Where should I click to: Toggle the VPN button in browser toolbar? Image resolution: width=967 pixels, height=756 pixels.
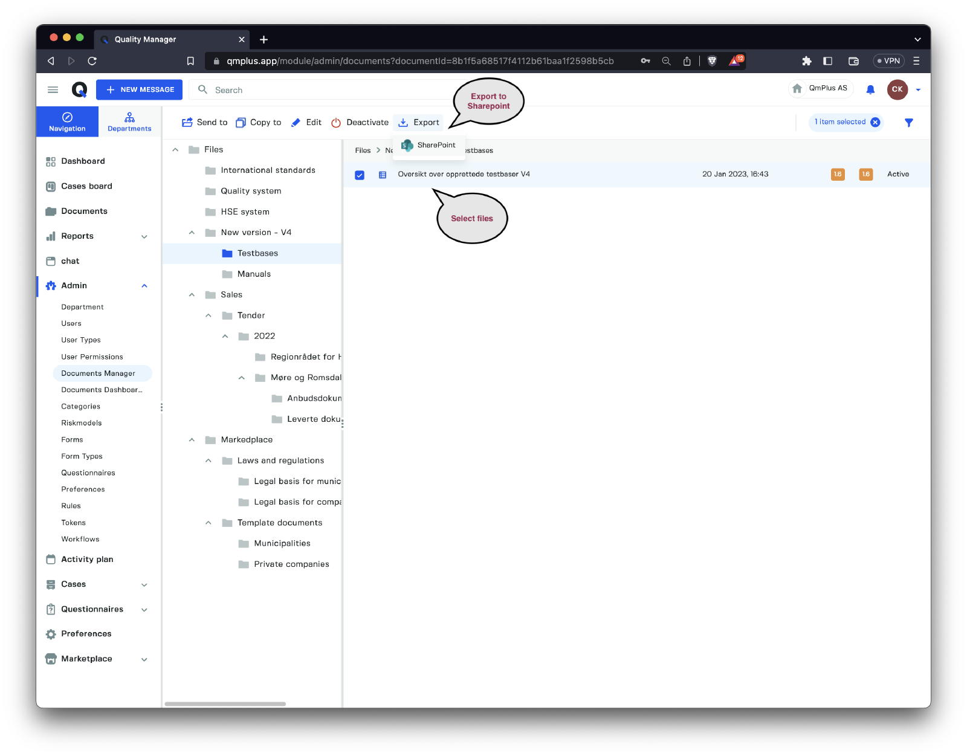[888, 61]
